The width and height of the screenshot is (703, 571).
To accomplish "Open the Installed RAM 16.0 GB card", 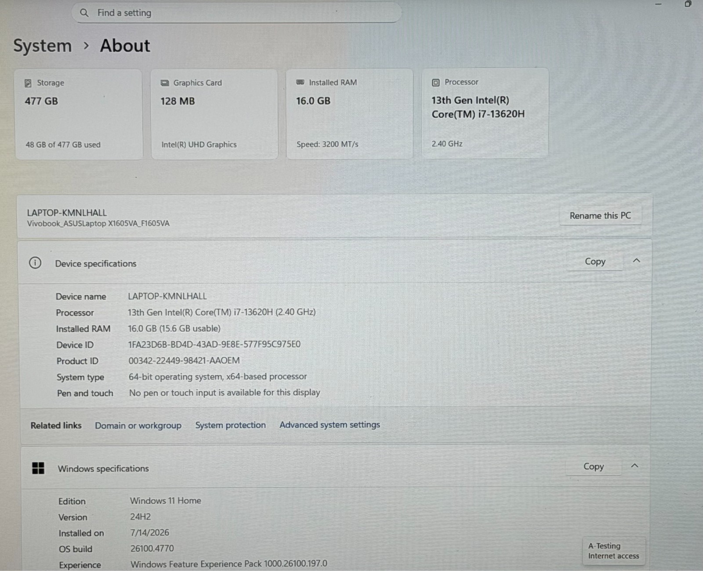I will tap(350, 113).
